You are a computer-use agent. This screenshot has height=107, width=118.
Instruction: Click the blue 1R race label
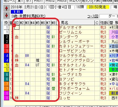click(x=17, y=12)
